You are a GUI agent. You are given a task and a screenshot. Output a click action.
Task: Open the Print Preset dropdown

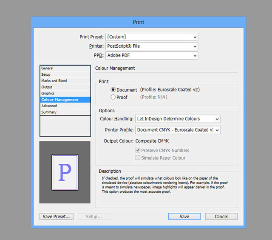coord(152,37)
